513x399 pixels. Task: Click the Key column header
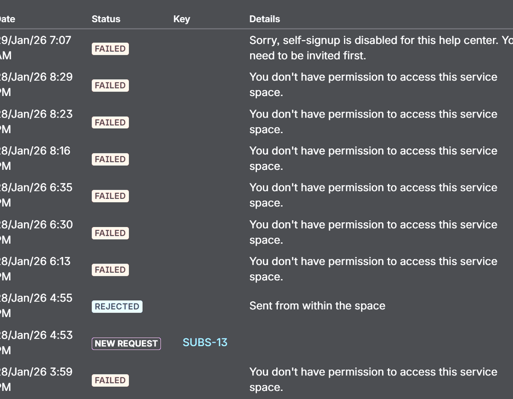coord(181,19)
